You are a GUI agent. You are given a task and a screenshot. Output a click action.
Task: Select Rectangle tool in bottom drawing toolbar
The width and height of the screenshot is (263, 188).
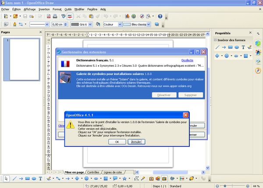[28, 179]
